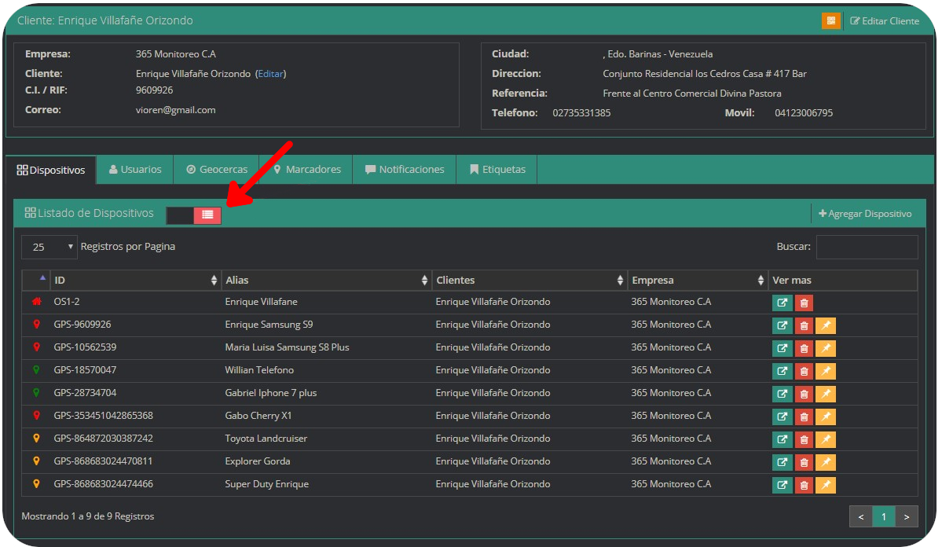Image resolution: width=942 pixels, height=547 pixels.
Task: Open details for device GPS-9609926
Action: (x=782, y=326)
